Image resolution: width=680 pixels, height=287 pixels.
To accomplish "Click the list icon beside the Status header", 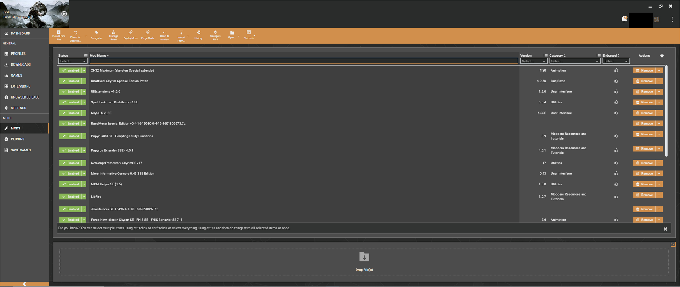I will tap(85, 56).
